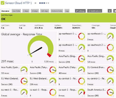Click the Uptime value 55,0089%
The width and height of the screenshot is (116, 98).
(x=59, y=28)
